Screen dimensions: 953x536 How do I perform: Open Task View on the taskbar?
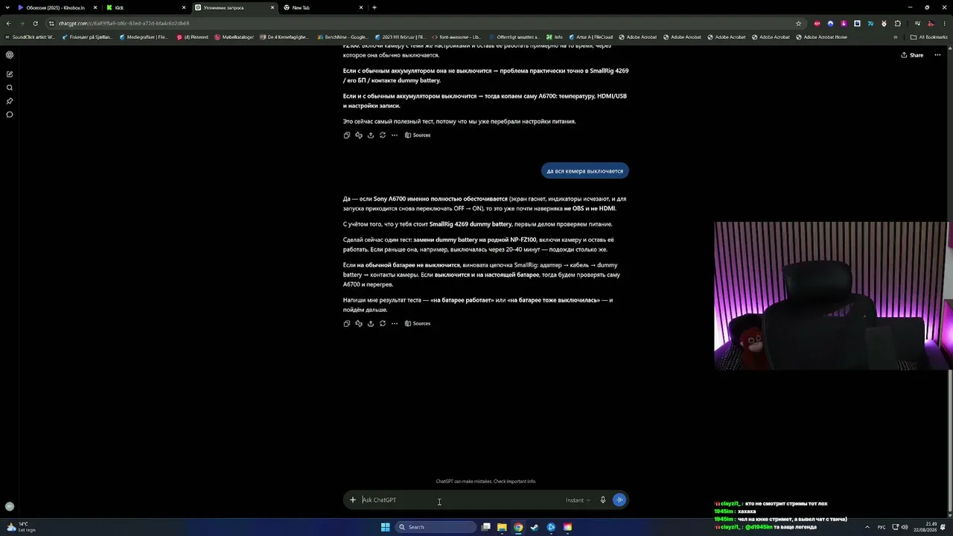(486, 527)
